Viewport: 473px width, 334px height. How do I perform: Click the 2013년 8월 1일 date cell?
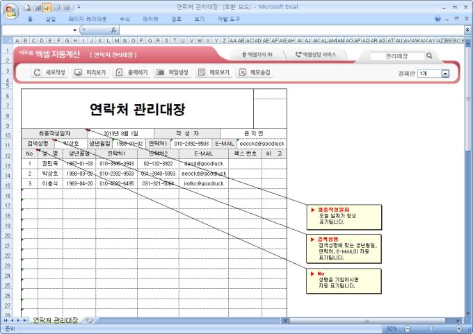tap(120, 133)
